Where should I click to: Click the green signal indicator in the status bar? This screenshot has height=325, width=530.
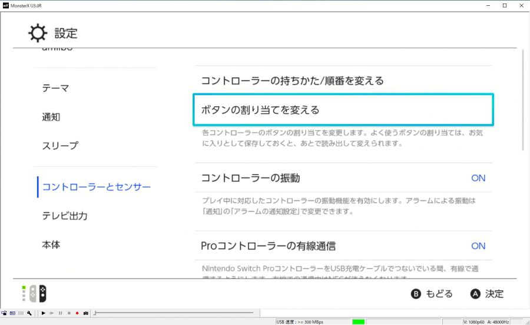(x=358, y=322)
